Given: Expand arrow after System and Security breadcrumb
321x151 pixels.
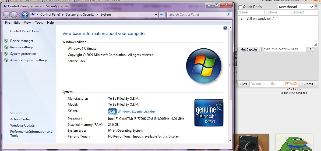Looking at the screenshot, I should 98,15.
